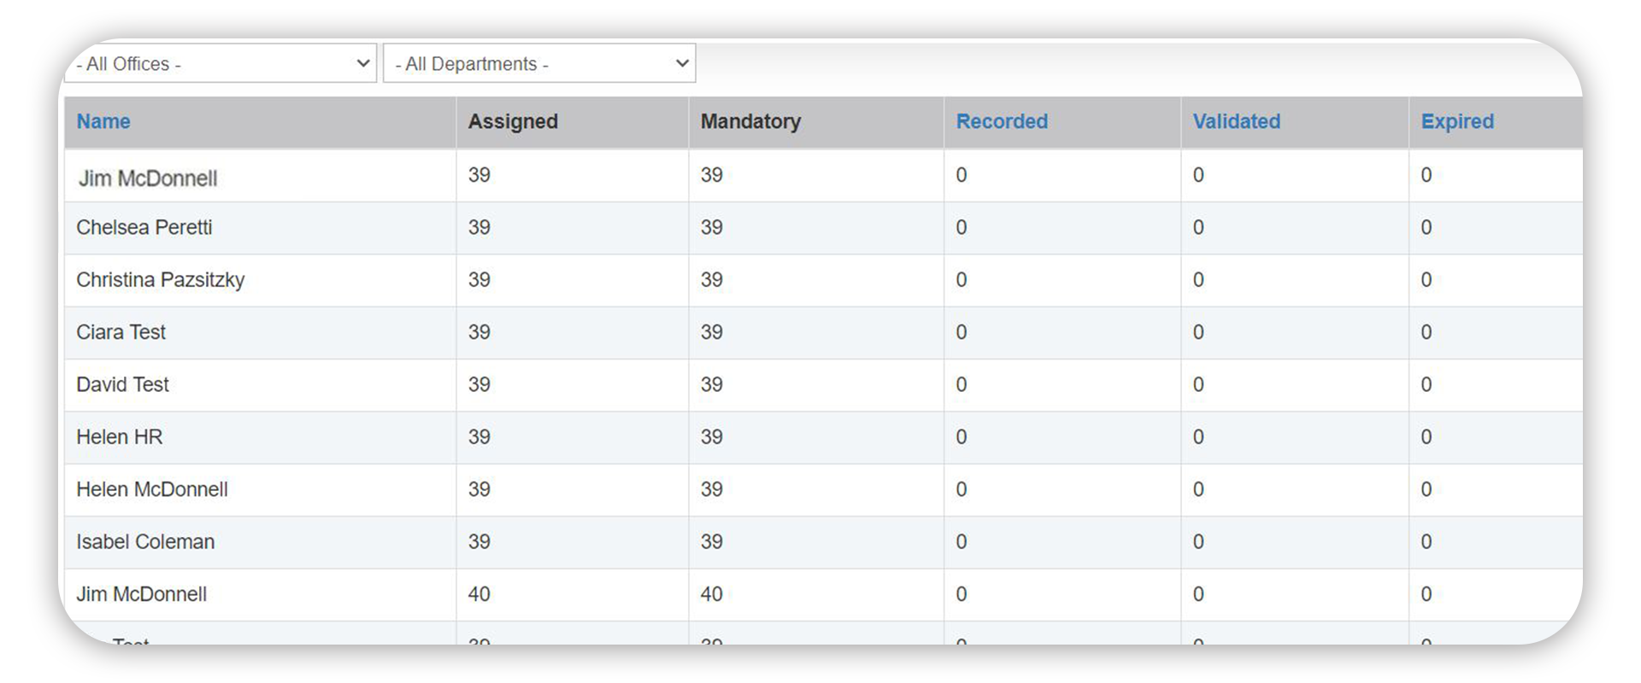1641x683 pixels.
Task: Select Helen McDonnell row name
Action: [152, 489]
